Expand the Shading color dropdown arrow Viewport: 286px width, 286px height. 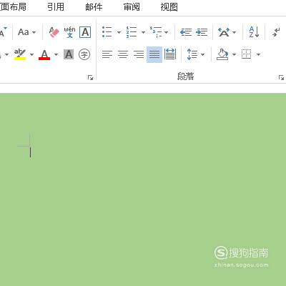[x=234, y=54]
